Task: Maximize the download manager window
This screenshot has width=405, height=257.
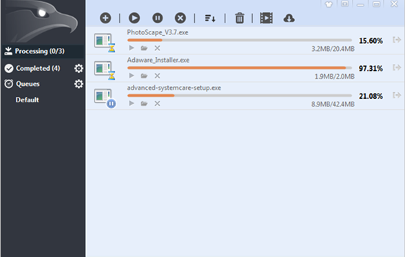Action: click(x=376, y=4)
